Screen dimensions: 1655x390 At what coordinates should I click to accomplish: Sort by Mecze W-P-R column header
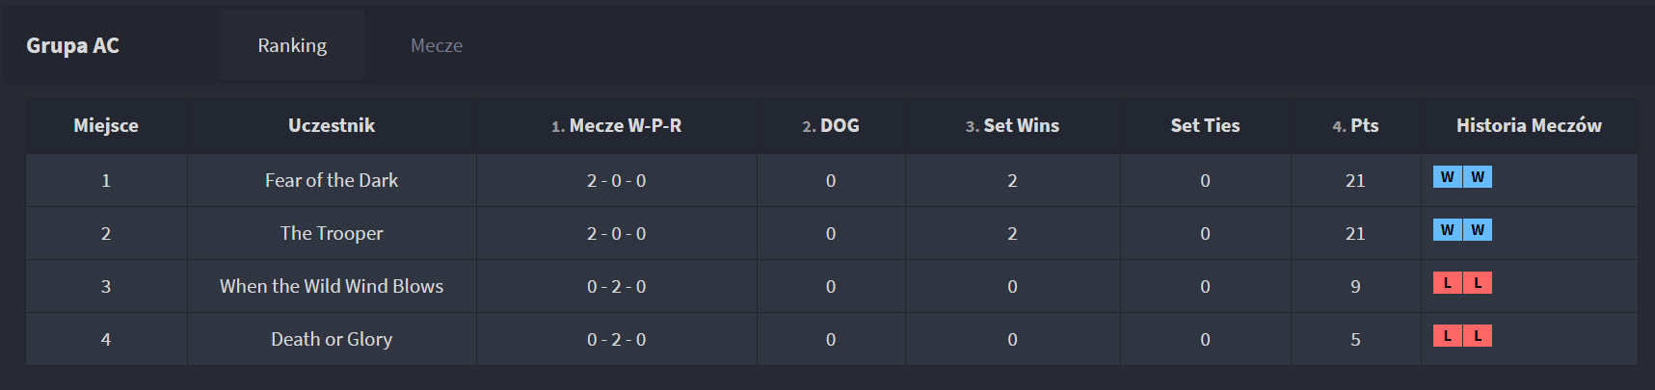[616, 125]
